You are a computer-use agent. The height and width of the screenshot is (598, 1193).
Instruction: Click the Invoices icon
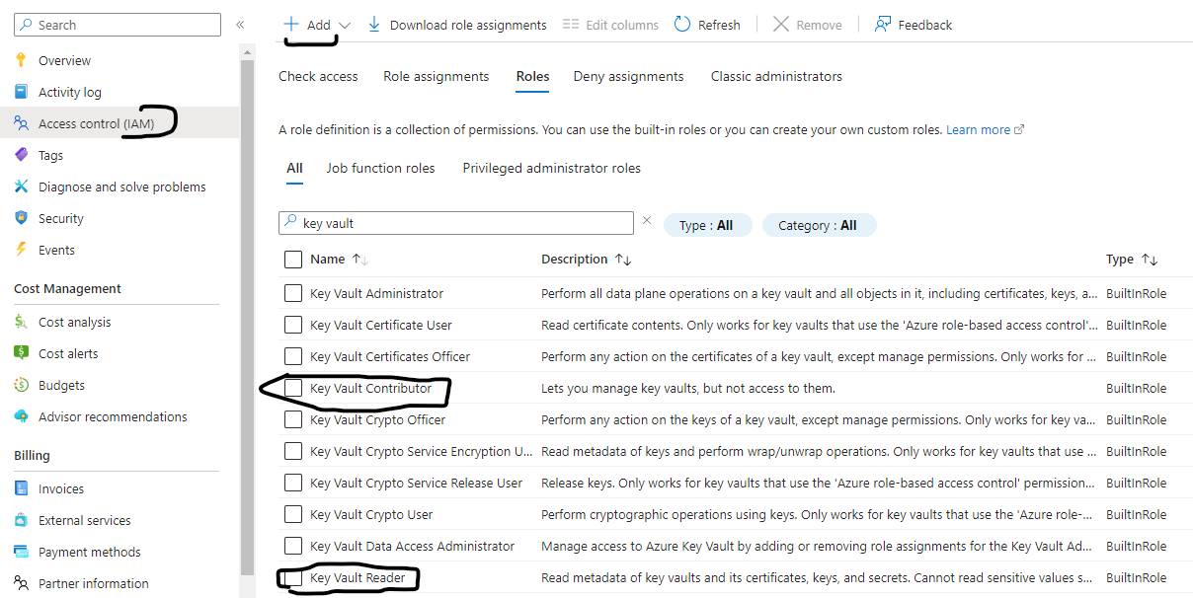pyautogui.click(x=21, y=488)
